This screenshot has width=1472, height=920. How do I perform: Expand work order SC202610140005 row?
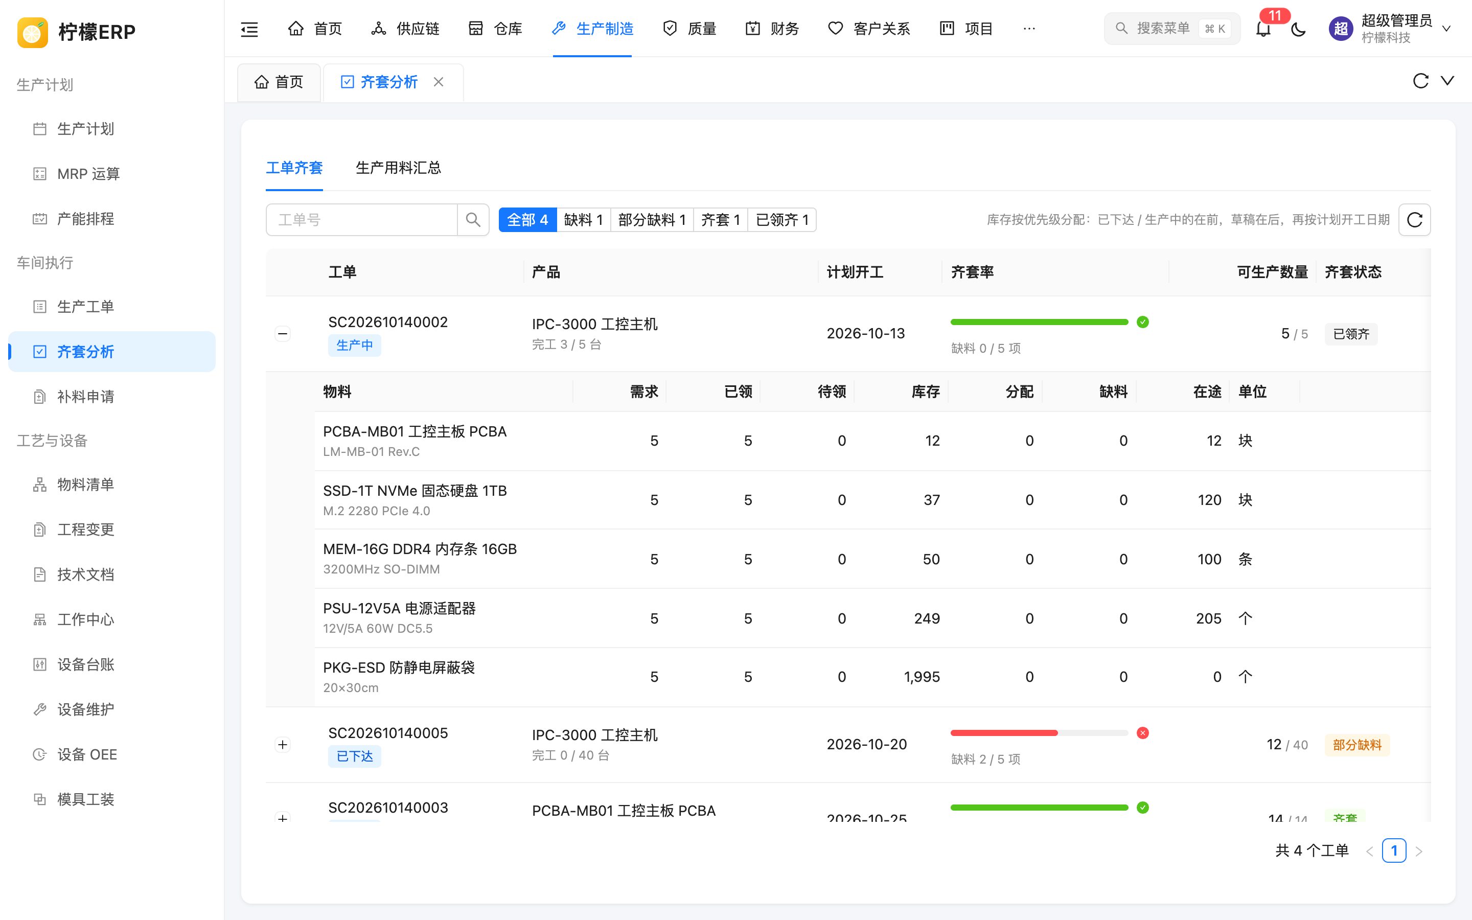tap(283, 745)
